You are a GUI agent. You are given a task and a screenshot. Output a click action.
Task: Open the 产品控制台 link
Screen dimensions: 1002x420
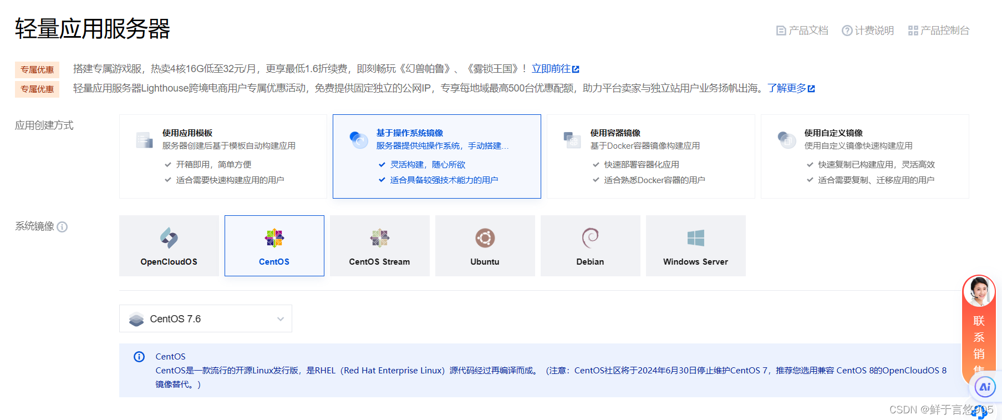click(939, 31)
